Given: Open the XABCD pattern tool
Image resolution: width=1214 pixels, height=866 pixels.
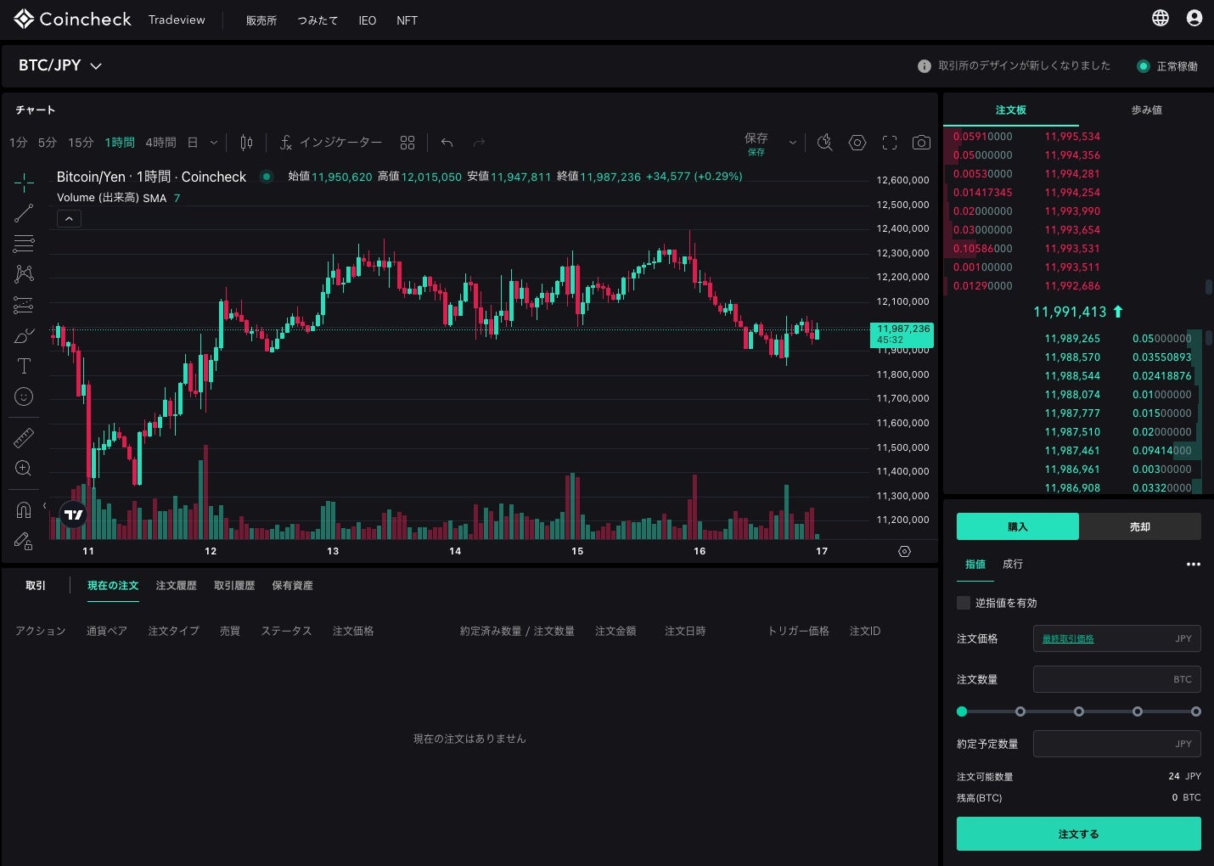Looking at the screenshot, I should tap(23, 273).
